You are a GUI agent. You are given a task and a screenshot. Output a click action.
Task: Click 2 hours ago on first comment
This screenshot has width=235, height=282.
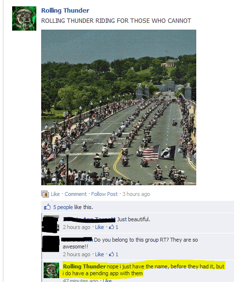77,227
